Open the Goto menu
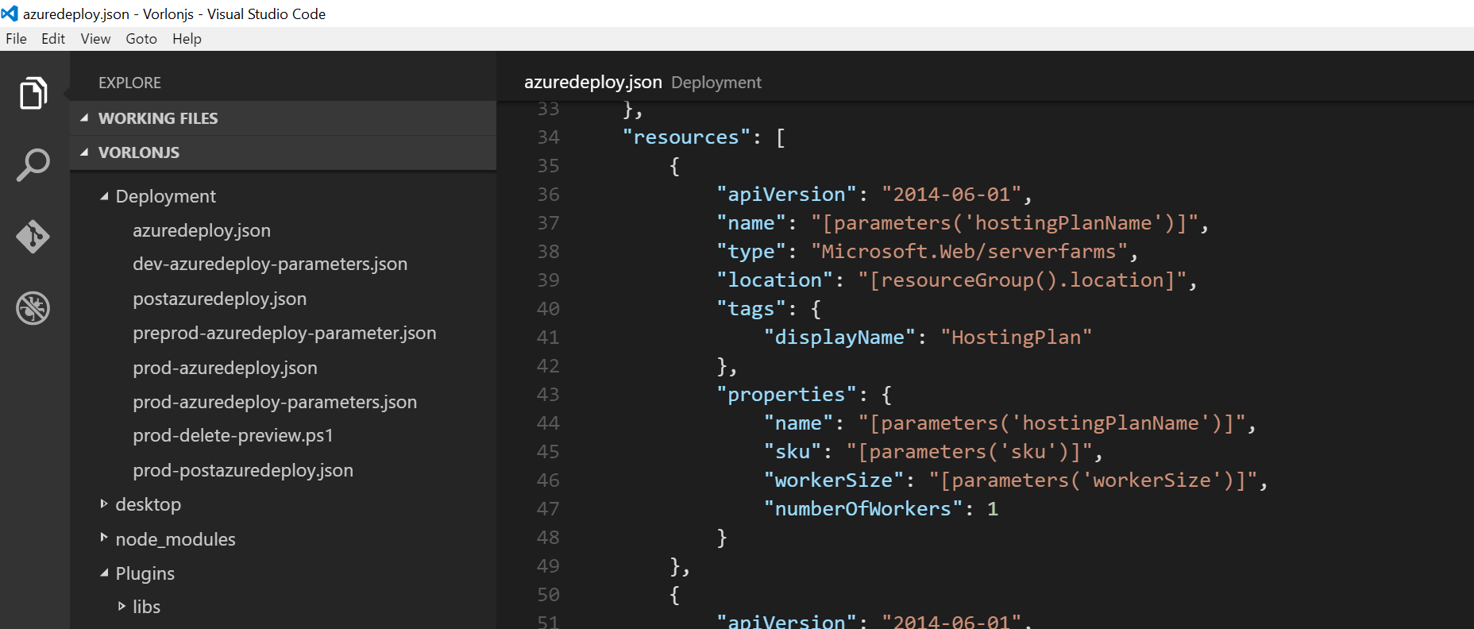 click(141, 38)
